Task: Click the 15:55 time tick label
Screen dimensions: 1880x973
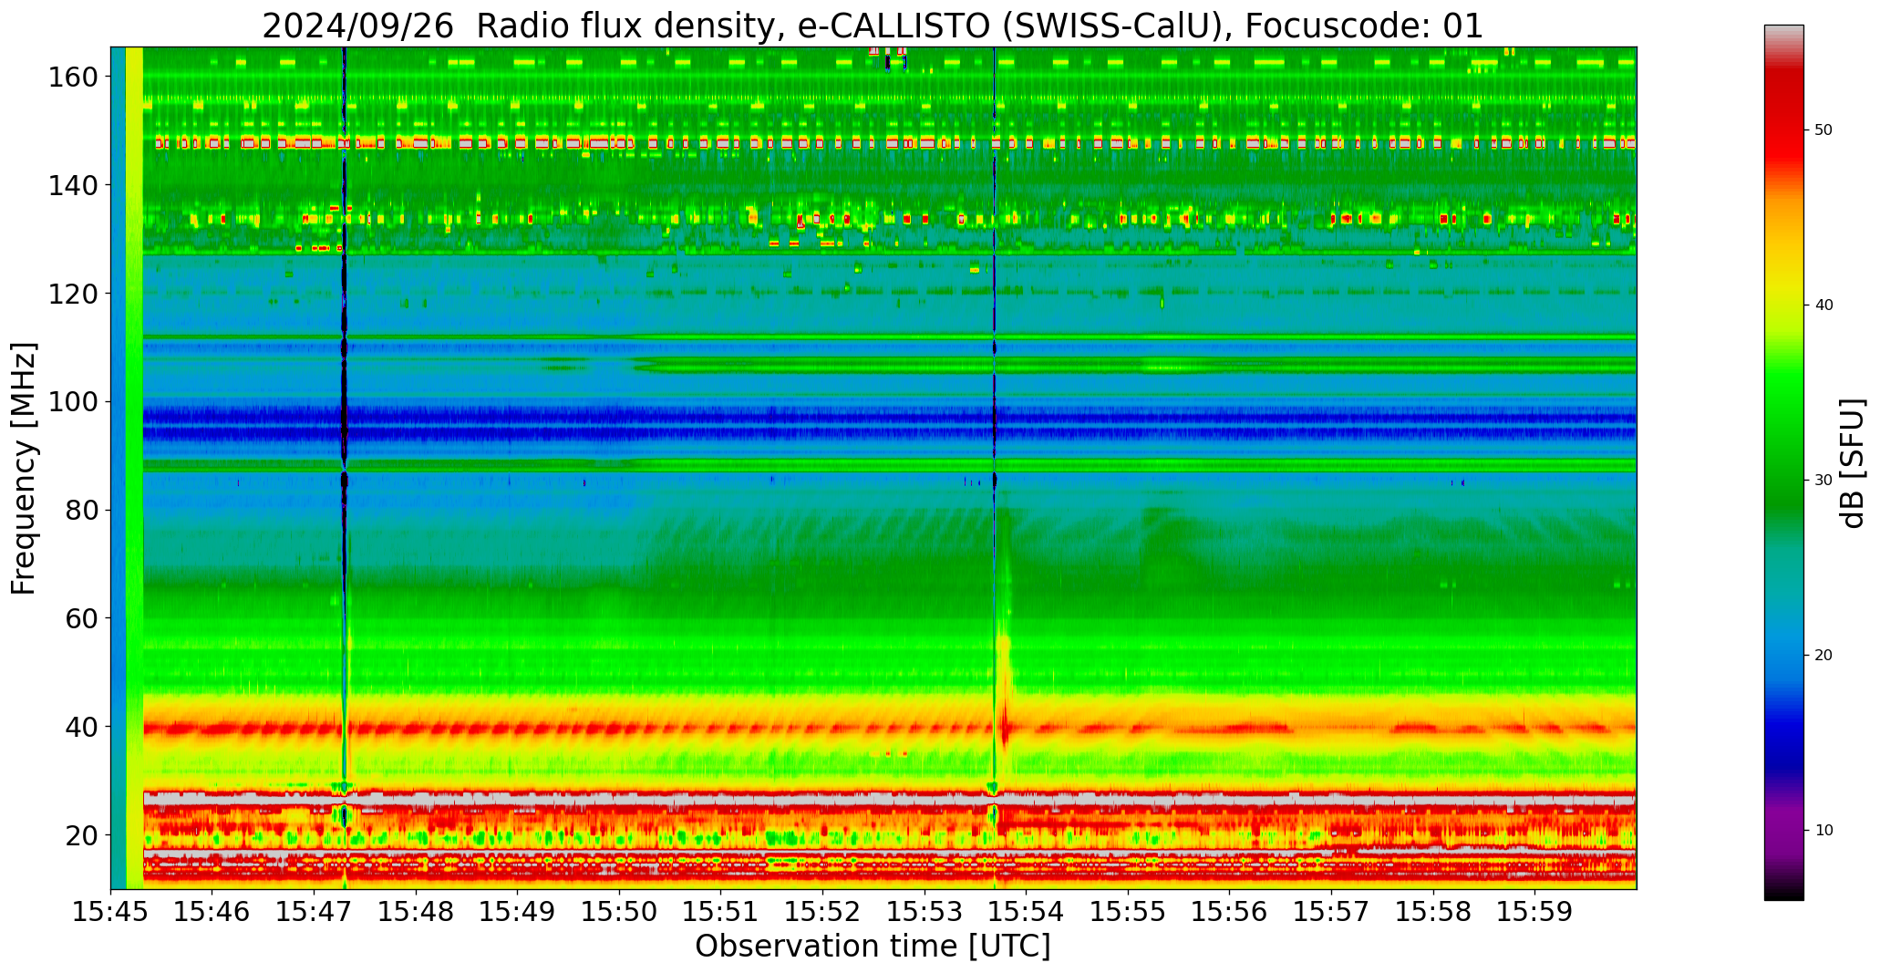Action: [x=1128, y=911]
